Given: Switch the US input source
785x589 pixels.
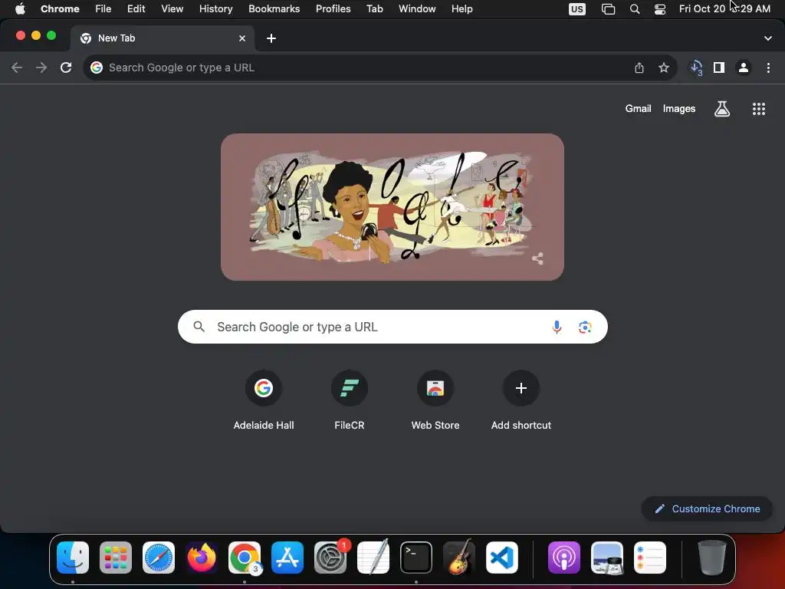Looking at the screenshot, I should (577, 9).
